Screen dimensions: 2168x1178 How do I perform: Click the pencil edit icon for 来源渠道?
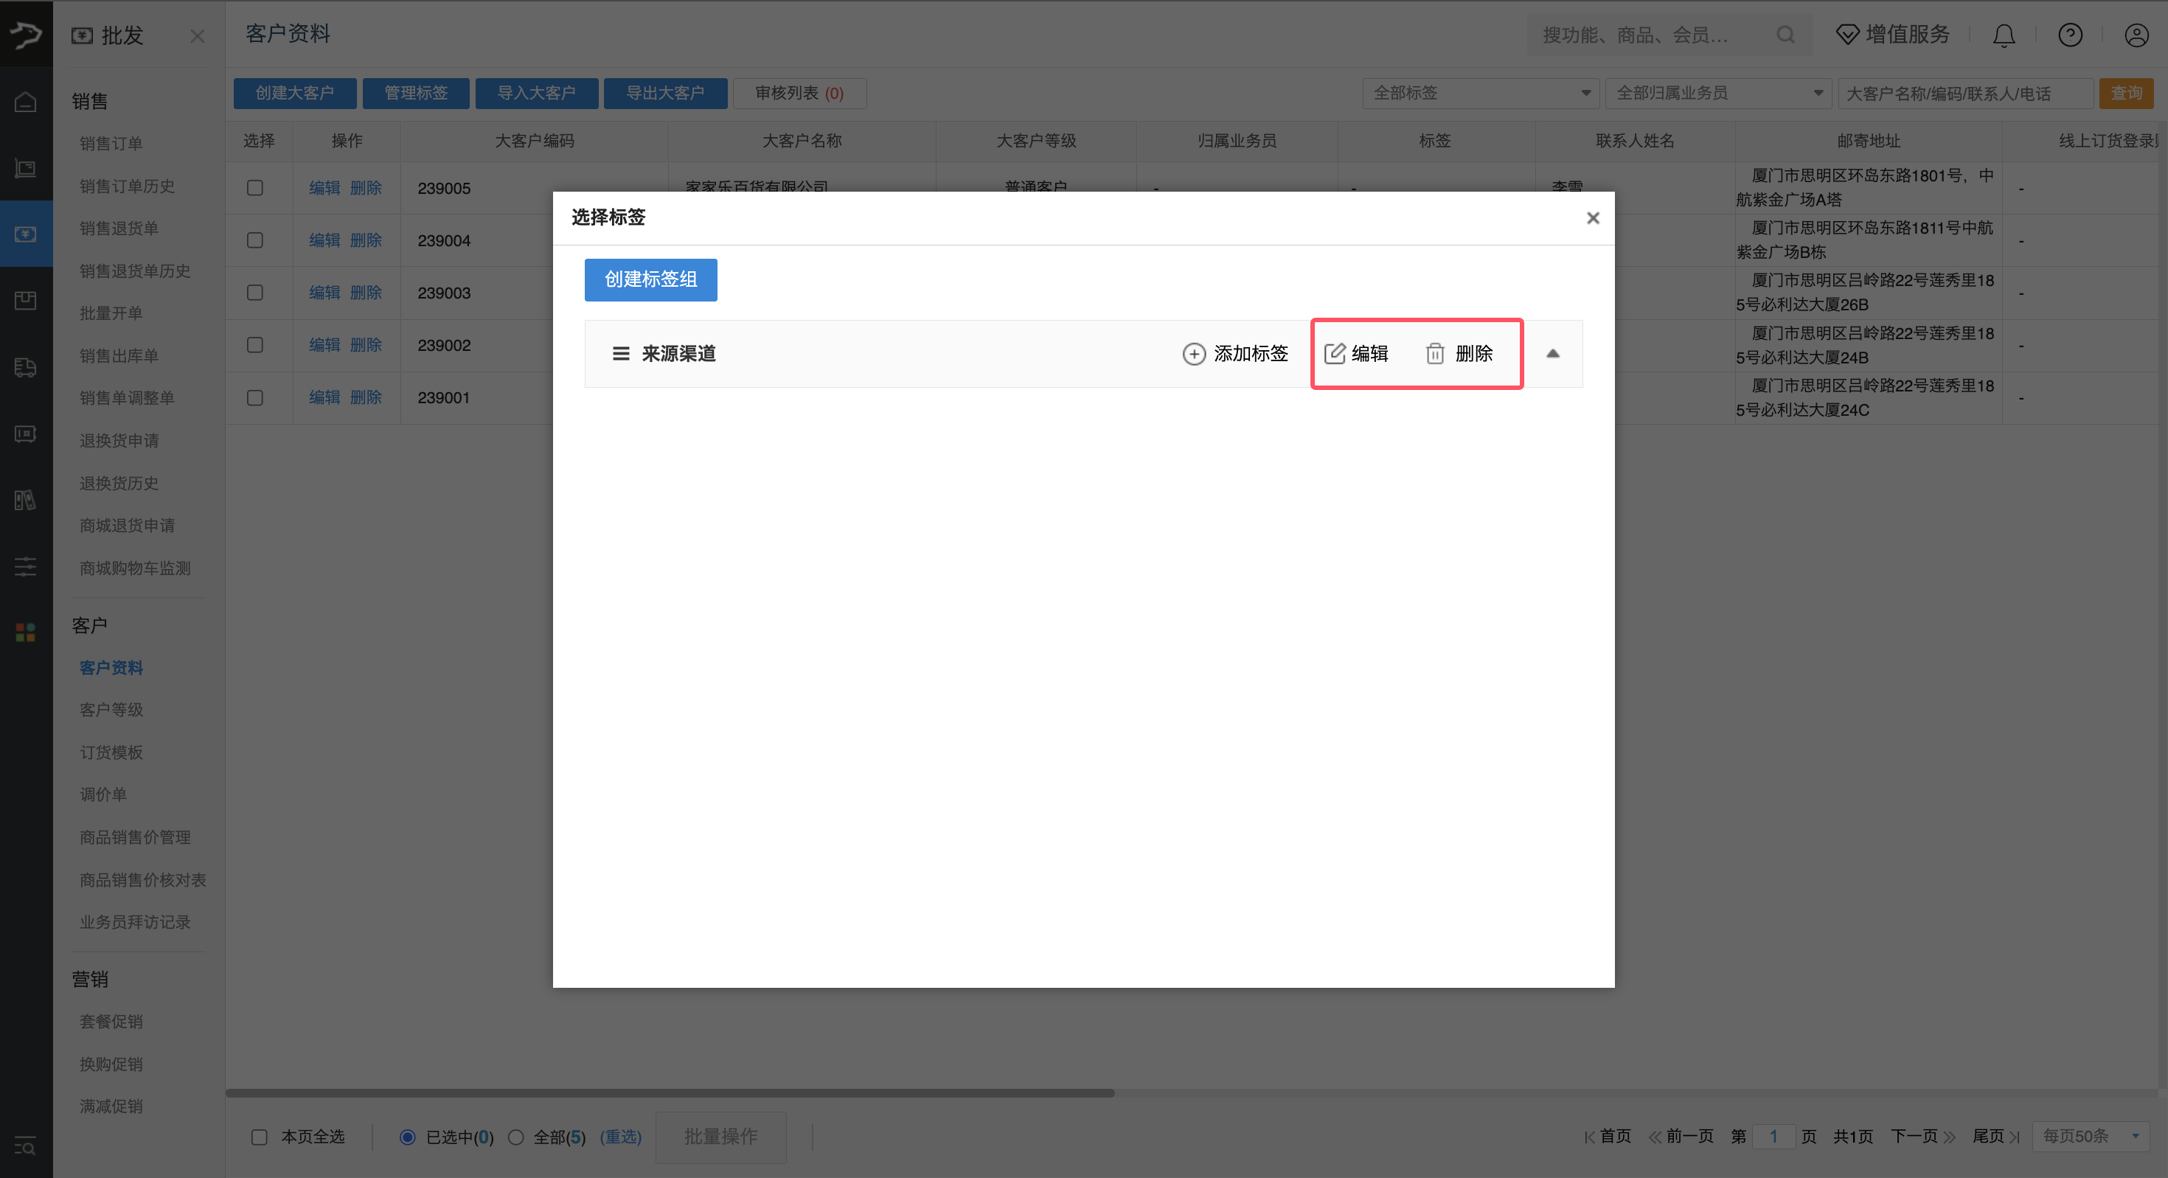(1335, 353)
